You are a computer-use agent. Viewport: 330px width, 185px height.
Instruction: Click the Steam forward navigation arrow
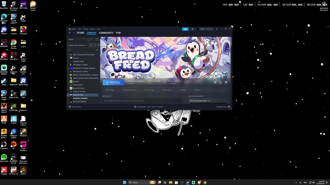click(74, 33)
